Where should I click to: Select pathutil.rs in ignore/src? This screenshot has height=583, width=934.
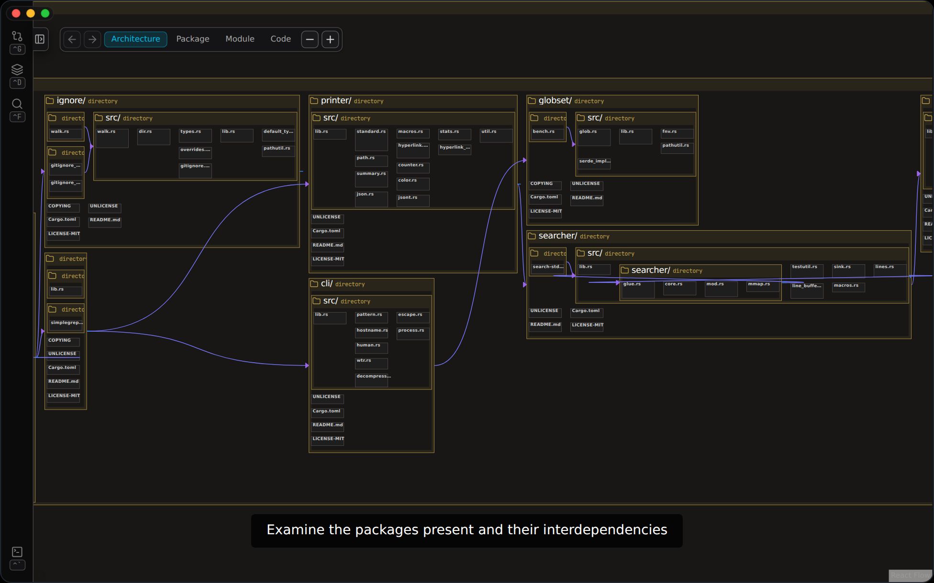pyautogui.click(x=278, y=151)
